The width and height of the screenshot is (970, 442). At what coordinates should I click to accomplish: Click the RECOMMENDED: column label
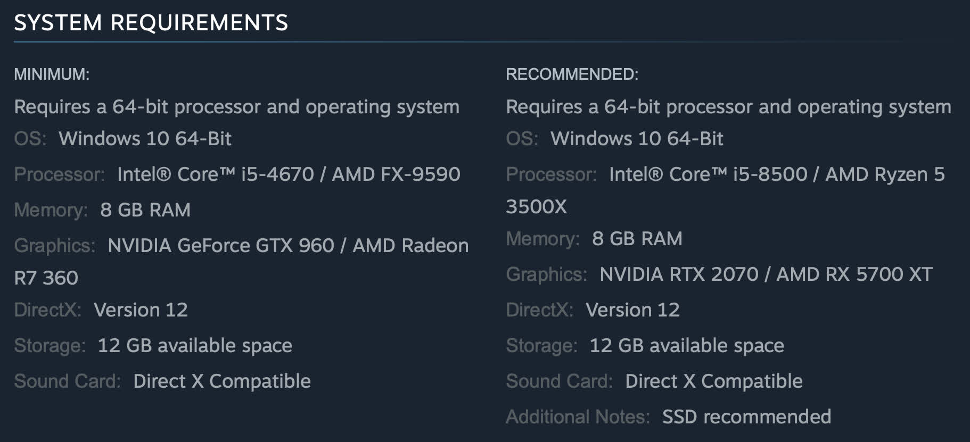click(x=572, y=74)
